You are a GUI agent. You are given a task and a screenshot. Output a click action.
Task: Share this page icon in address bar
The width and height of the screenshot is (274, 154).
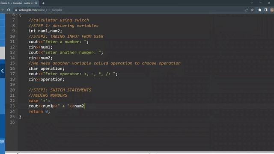[246, 10]
